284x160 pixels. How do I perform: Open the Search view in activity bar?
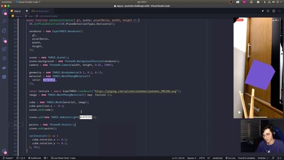(4, 21)
